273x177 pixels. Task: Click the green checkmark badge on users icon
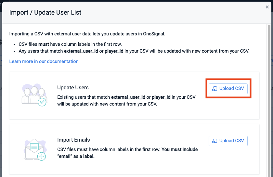[x=42, y=102]
